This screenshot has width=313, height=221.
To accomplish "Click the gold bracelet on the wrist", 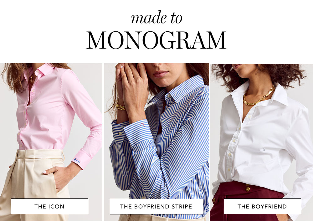I will pos(121,107).
